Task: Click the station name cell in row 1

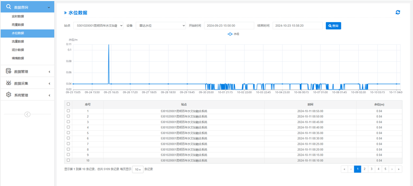Action: click(x=184, y=111)
